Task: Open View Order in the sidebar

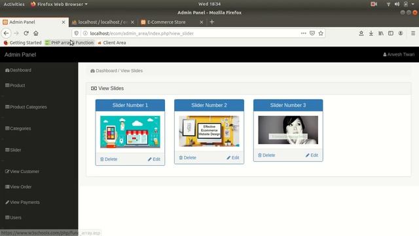Action: 18,187
